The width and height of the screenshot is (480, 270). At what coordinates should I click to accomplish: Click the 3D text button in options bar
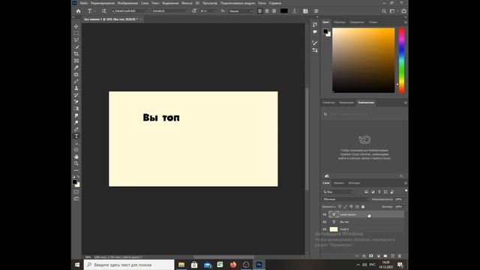(316, 11)
